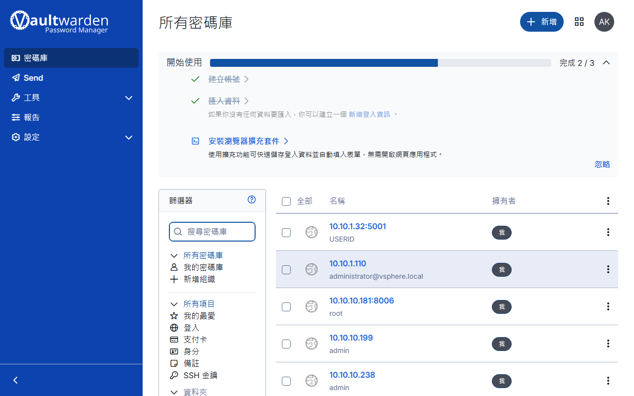This screenshot has width=634, height=396.
Task: Filter items by 備註 type
Action: 191,363
